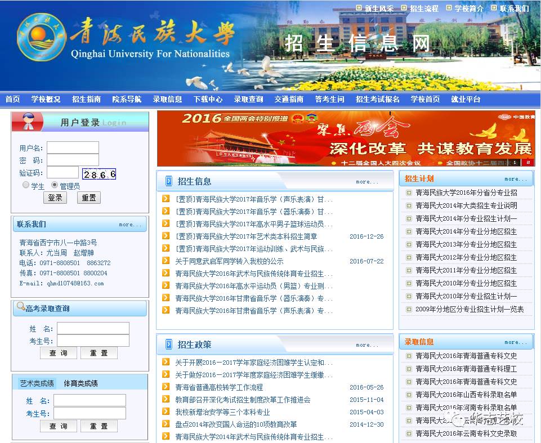Click 姓名 field in 高考录取查询
The height and width of the screenshot is (443, 541).
pos(93,328)
